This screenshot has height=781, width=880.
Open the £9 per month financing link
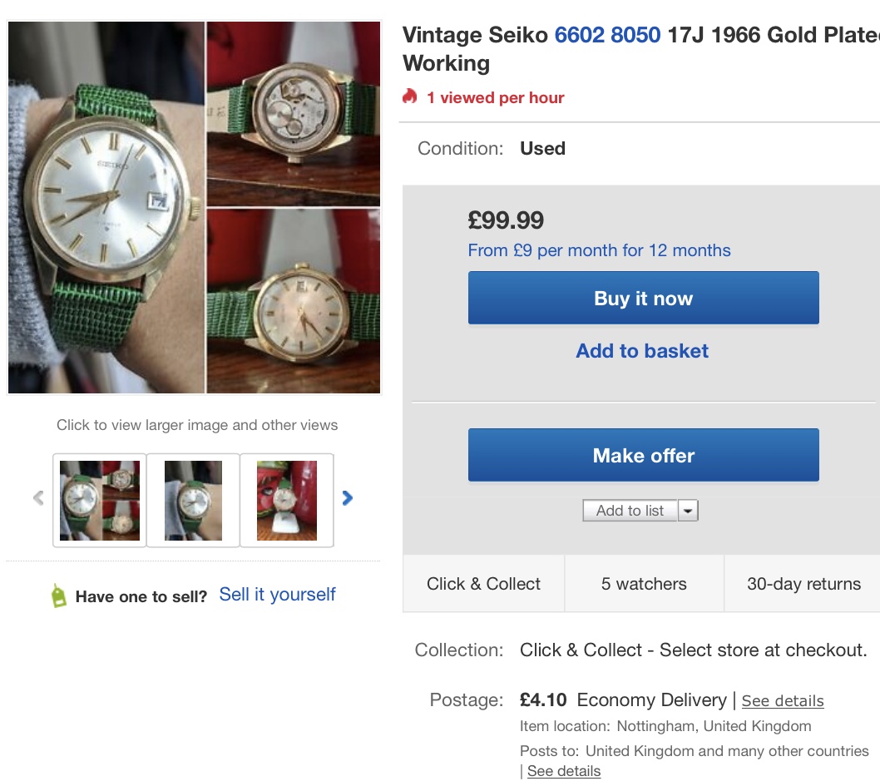[599, 250]
